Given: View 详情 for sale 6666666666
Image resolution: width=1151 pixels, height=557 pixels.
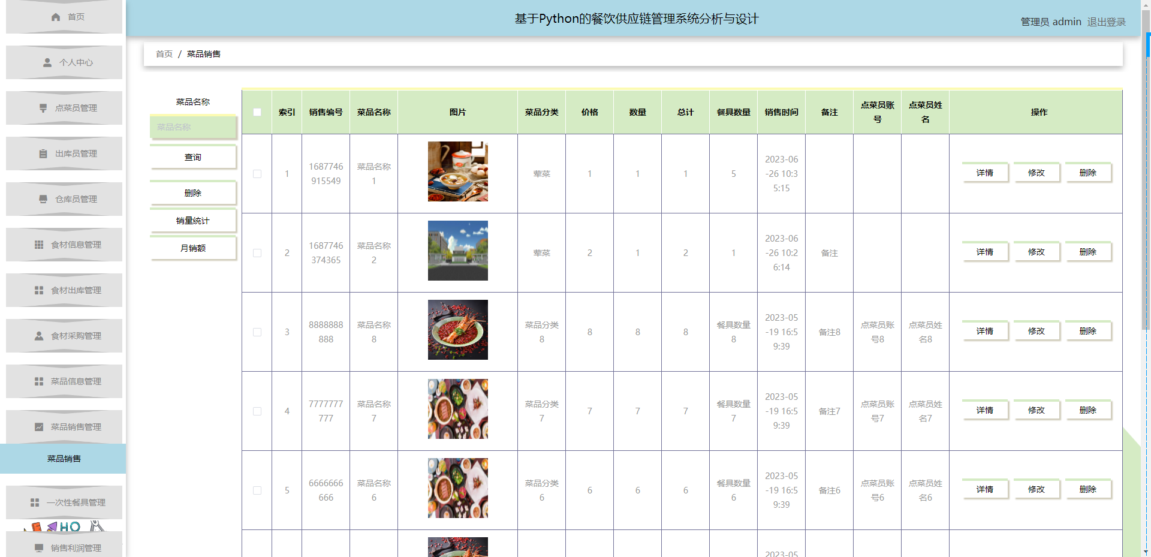Looking at the screenshot, I should [x=985, y=489].
